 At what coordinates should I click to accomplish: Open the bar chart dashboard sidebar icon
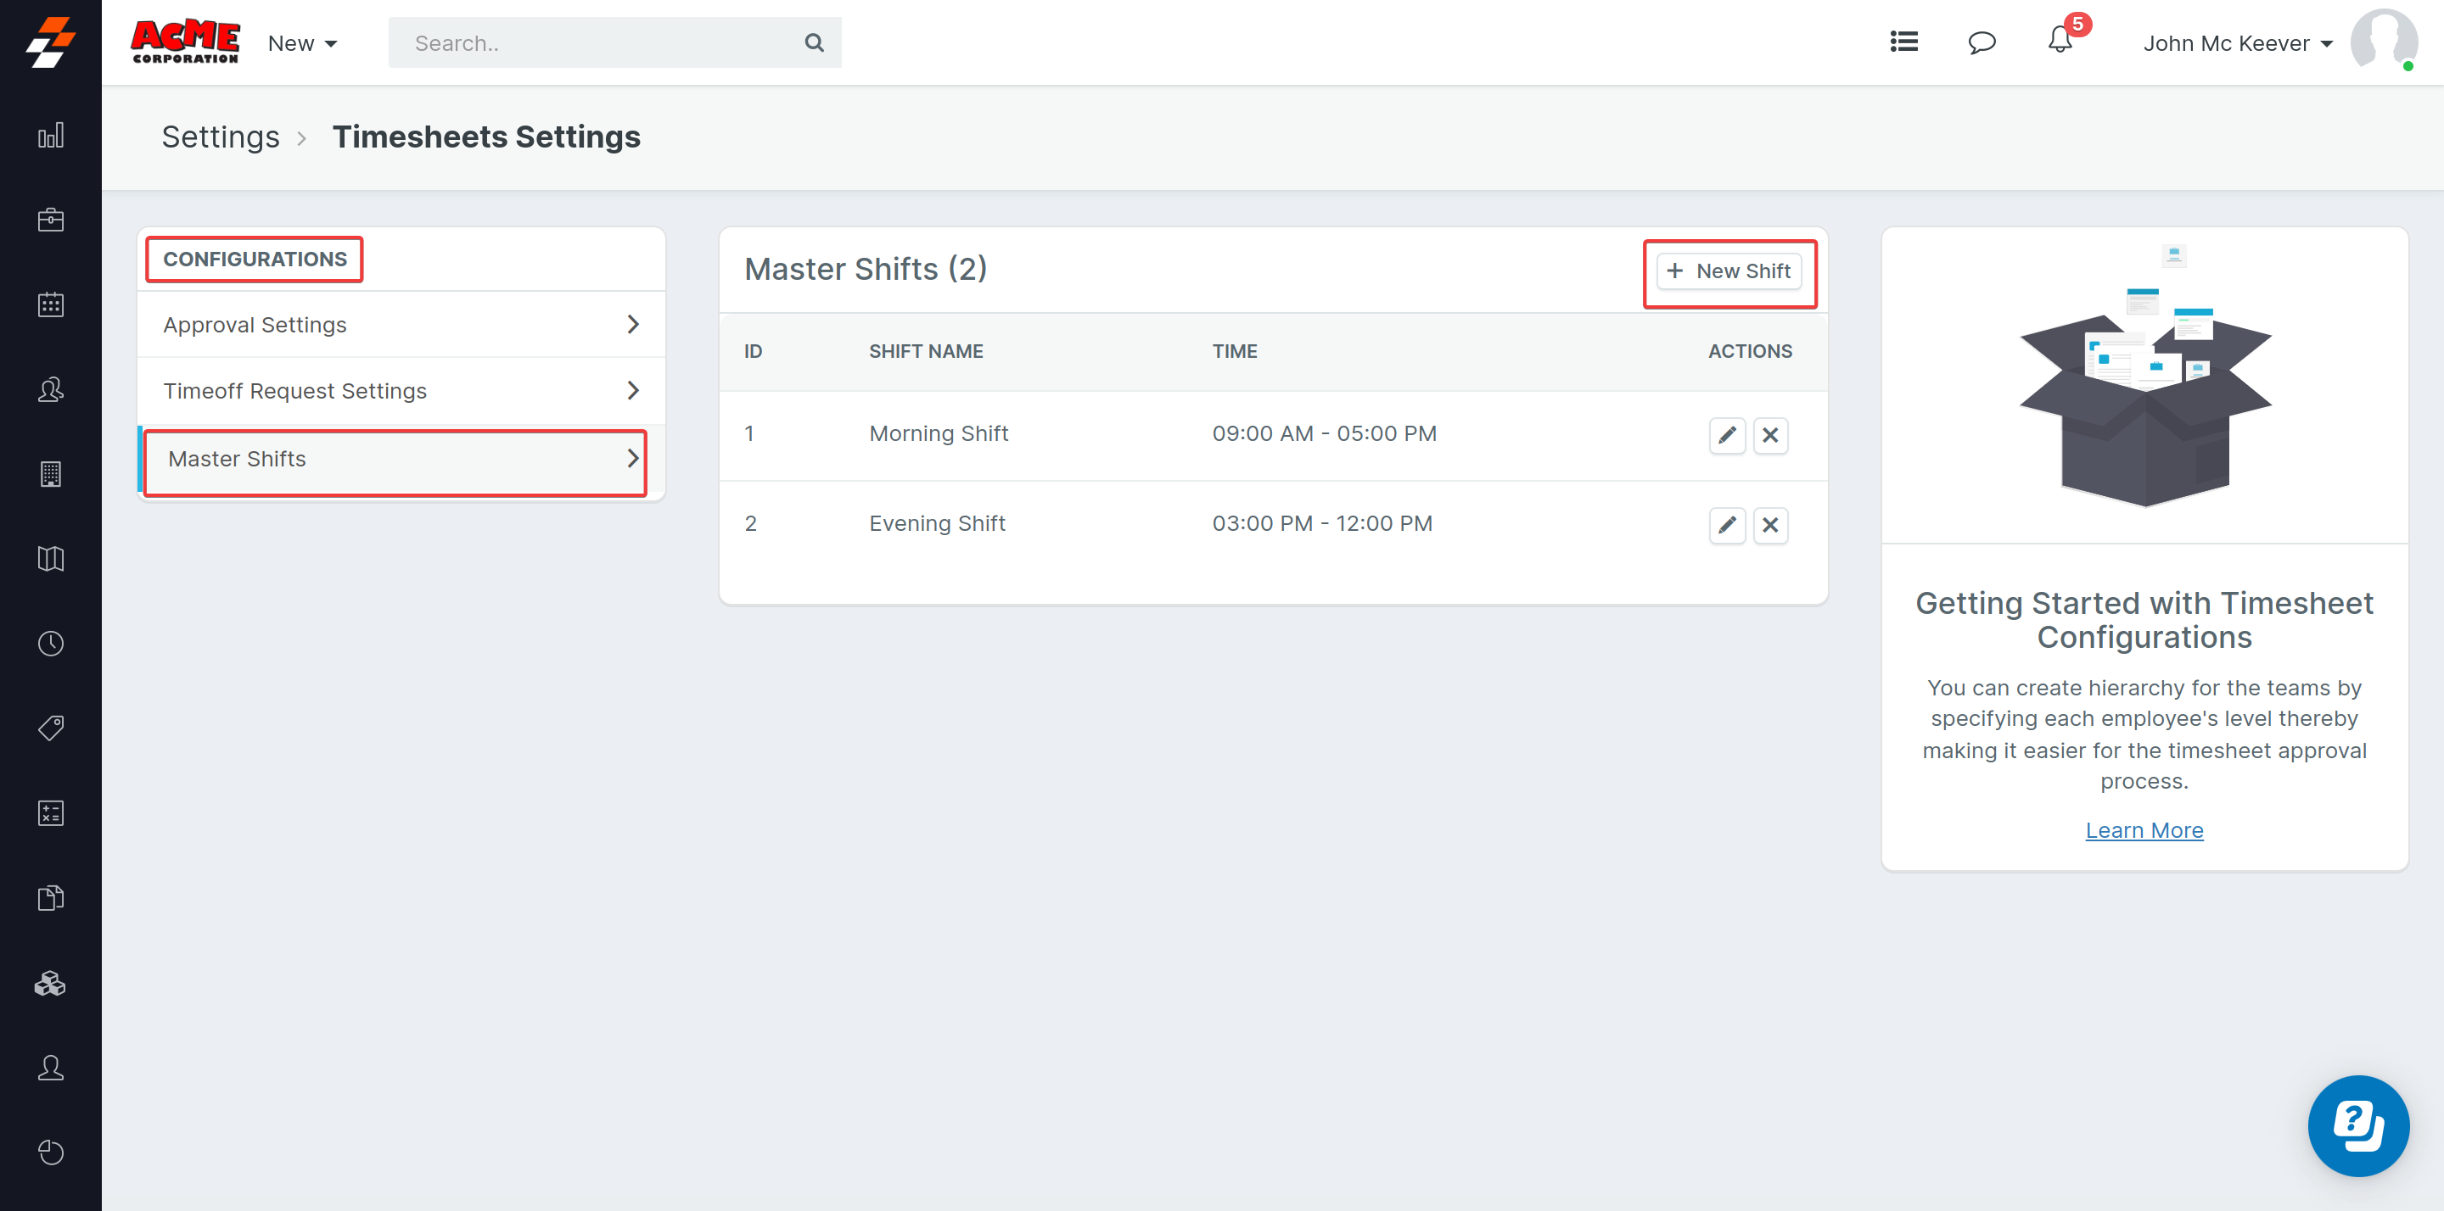pos(50,135)
